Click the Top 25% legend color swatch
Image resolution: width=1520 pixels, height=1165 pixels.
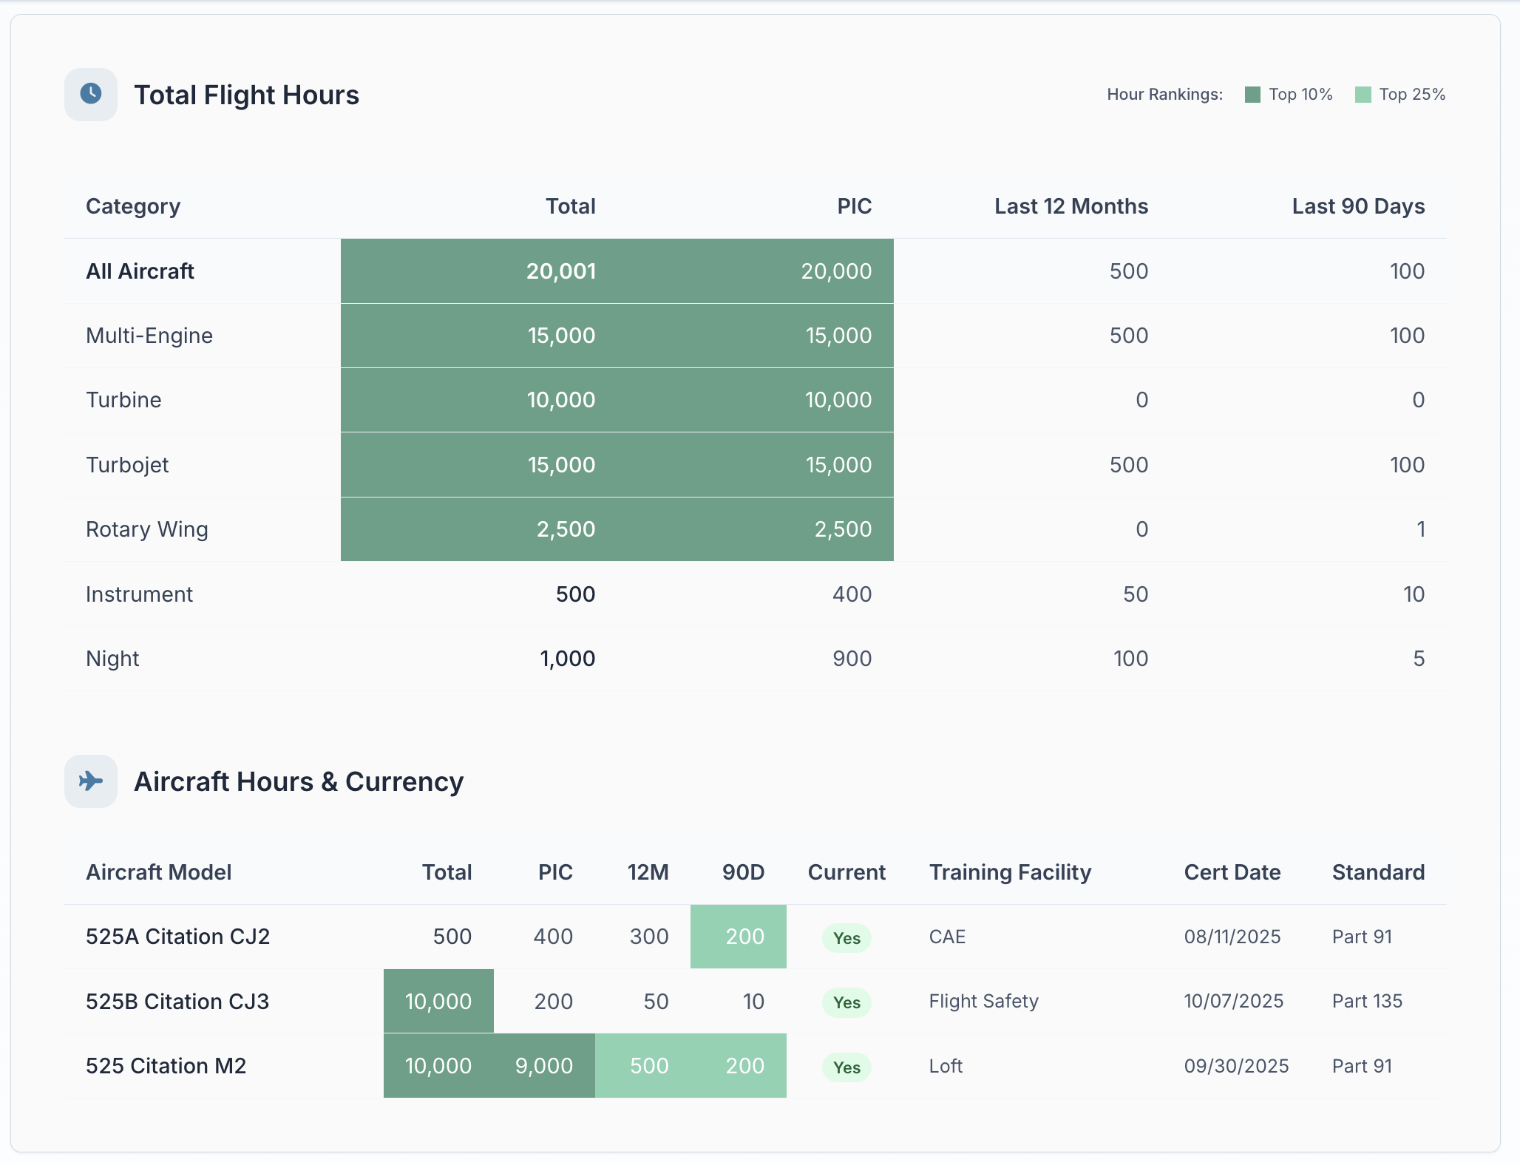(1363, 95)
